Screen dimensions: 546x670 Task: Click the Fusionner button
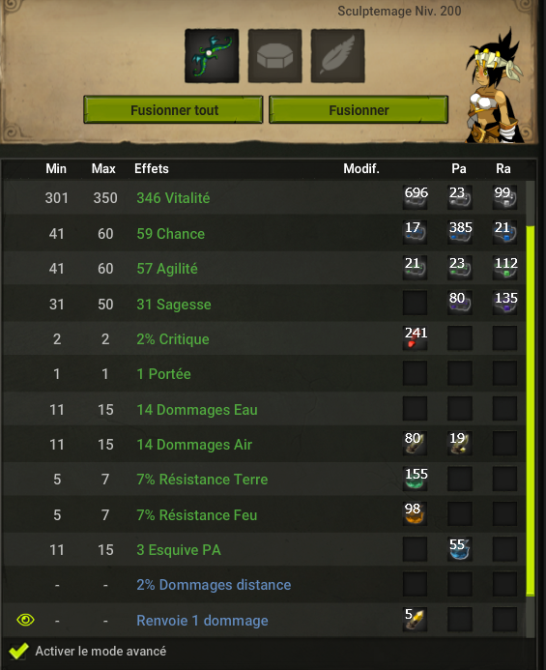point(359,110)
